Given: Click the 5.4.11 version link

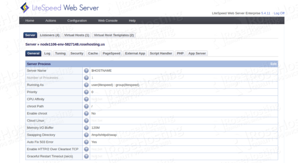Looking at the screenshot, I should [265, 13].
